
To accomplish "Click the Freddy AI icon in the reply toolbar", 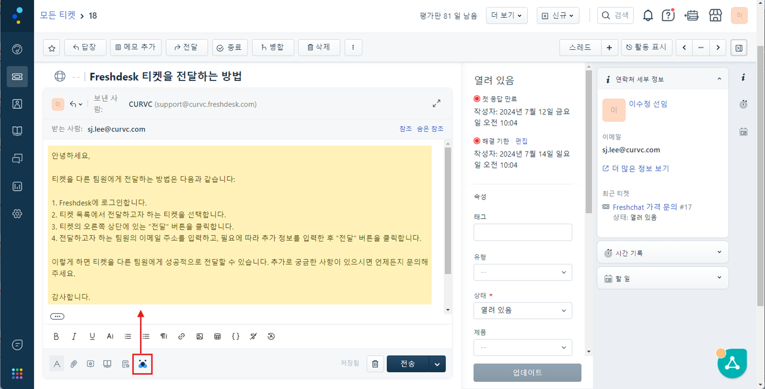I will point(142,364).
